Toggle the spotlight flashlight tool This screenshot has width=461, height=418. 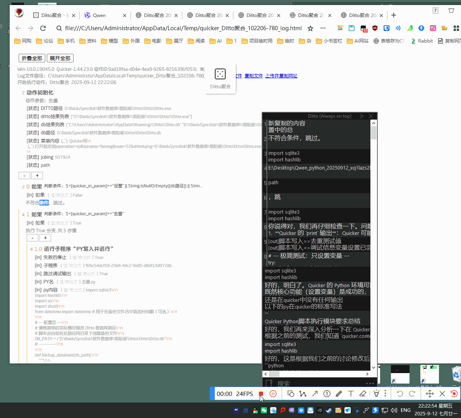click(376, 394)
